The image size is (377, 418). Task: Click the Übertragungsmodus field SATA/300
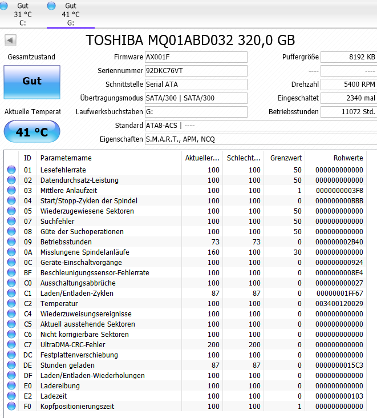pos(196,98)
